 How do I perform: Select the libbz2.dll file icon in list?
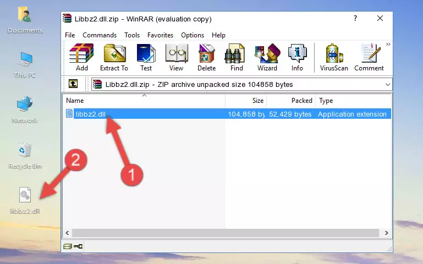pyautogui.click(x=69, y=113)
